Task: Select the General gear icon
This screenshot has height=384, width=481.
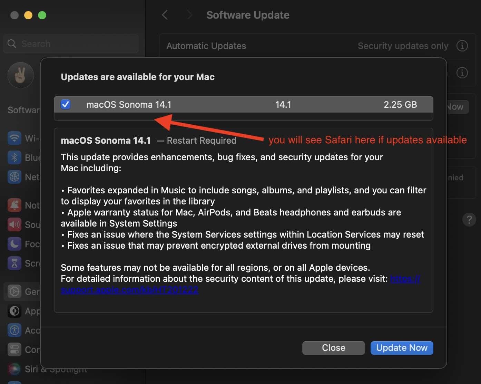Action: click(14, 291)
